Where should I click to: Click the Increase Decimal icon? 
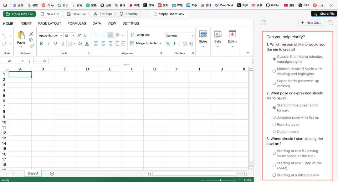(185, 44)
